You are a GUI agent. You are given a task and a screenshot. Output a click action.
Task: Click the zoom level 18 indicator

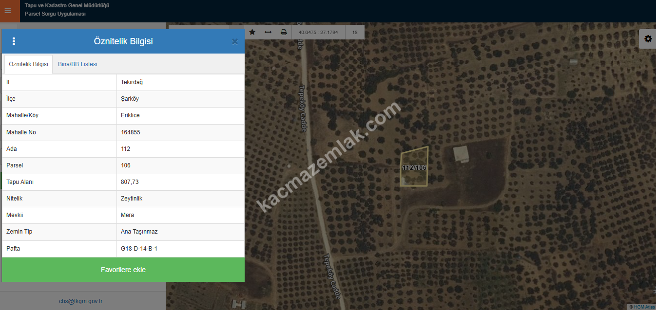355,33
